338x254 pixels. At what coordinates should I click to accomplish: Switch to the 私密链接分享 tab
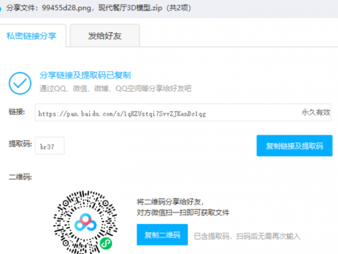[x=32, y=36]
